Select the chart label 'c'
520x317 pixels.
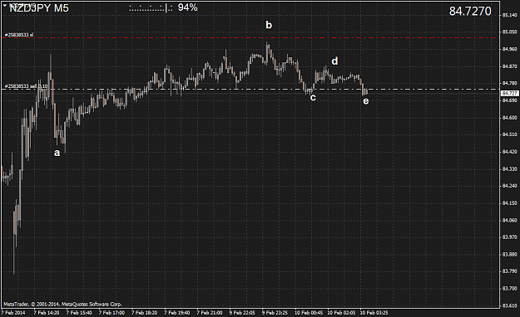point(313,97)
